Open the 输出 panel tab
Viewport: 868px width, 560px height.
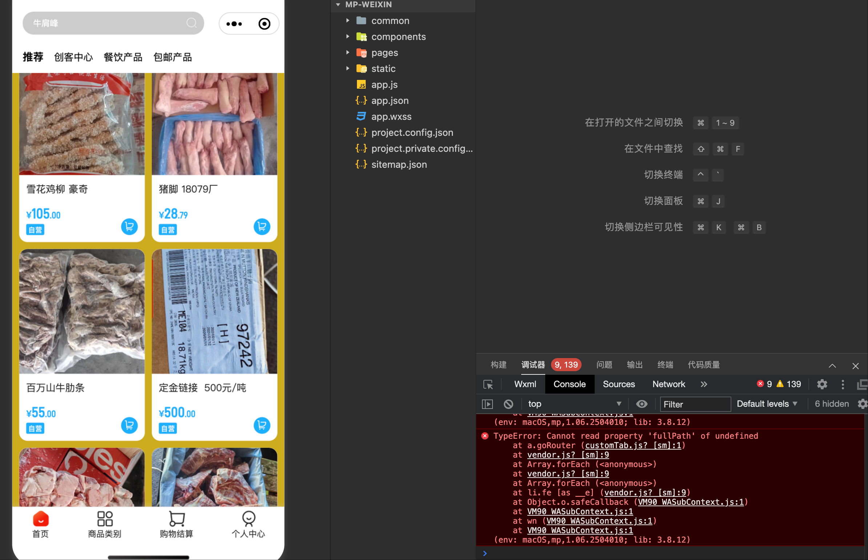click(x=634, y=365)
